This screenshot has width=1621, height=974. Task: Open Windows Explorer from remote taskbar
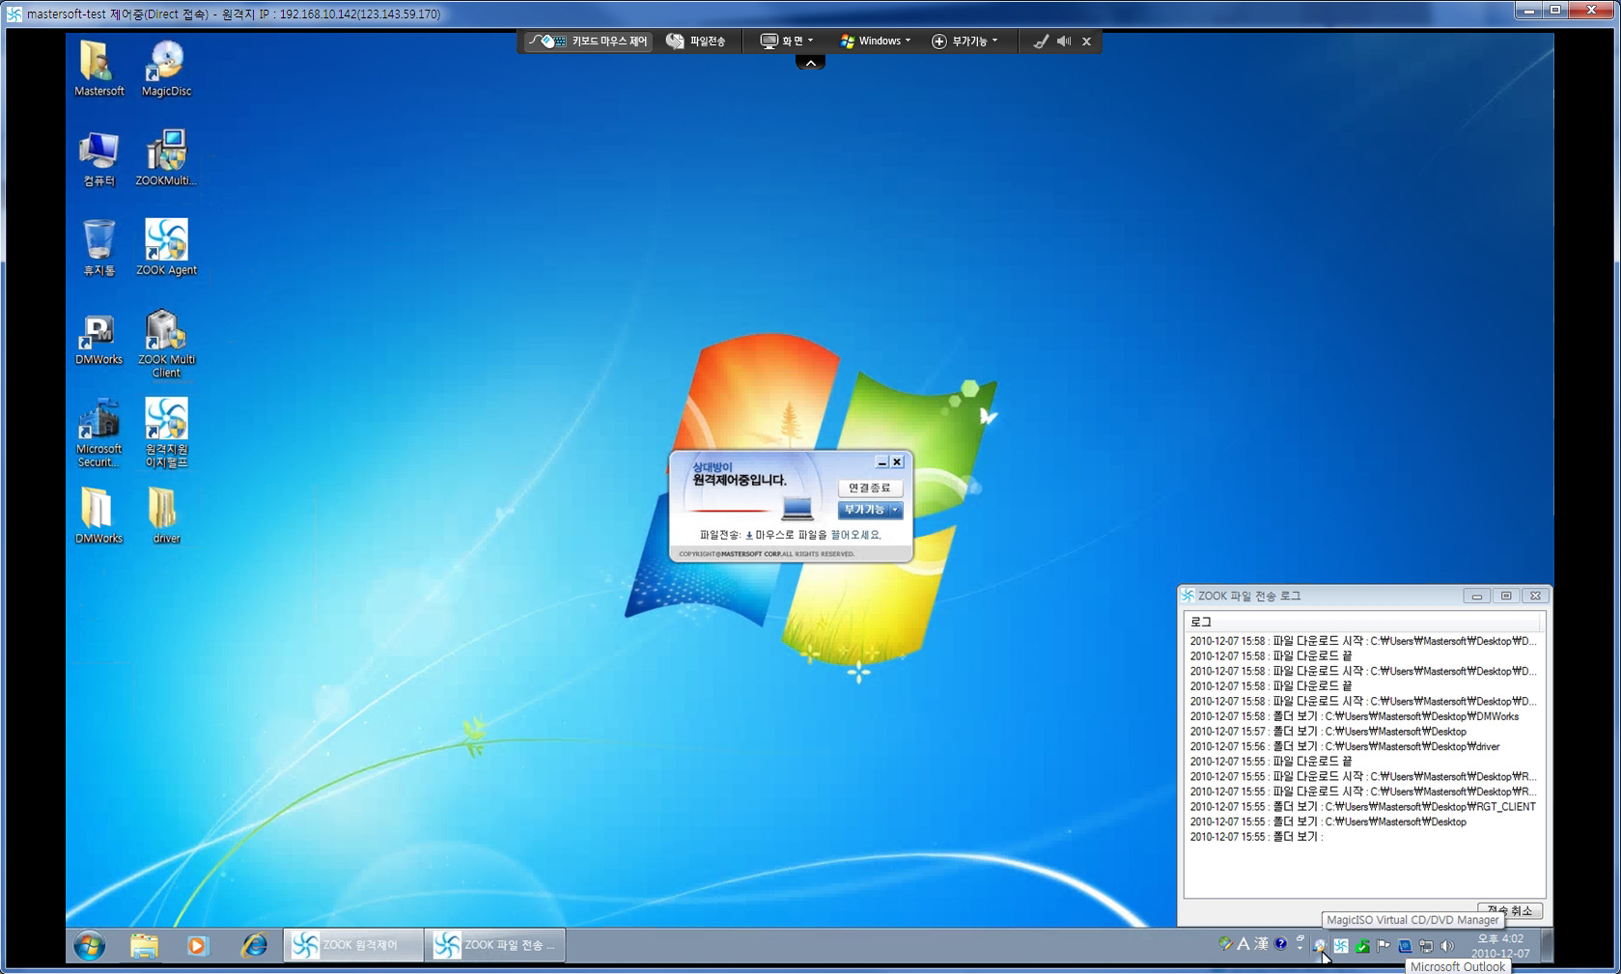coord(144,945)
